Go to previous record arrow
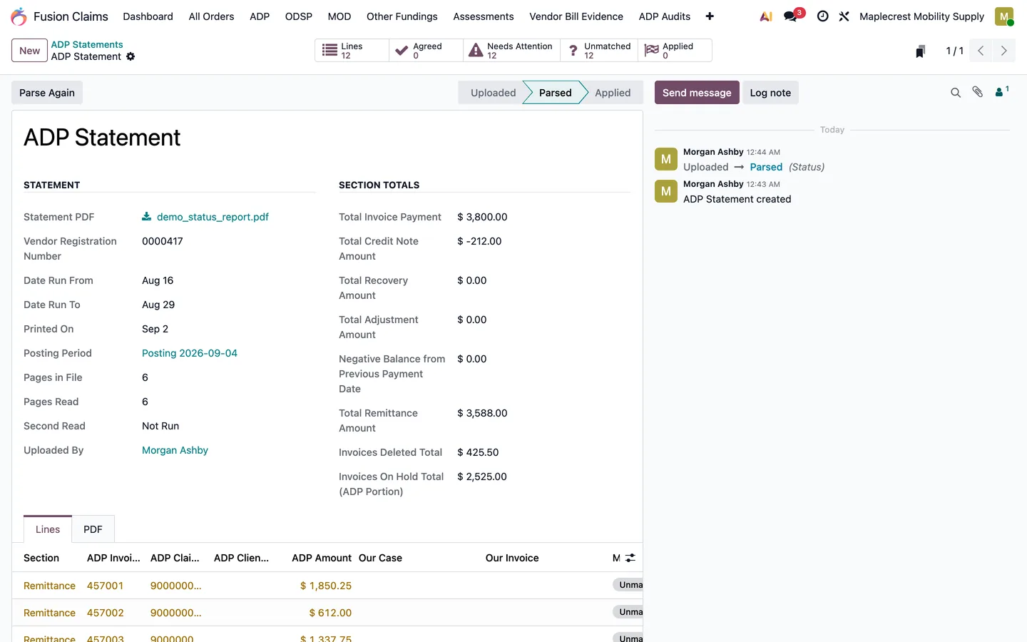This screenshot has width=1027, height=642. point(981,51)
